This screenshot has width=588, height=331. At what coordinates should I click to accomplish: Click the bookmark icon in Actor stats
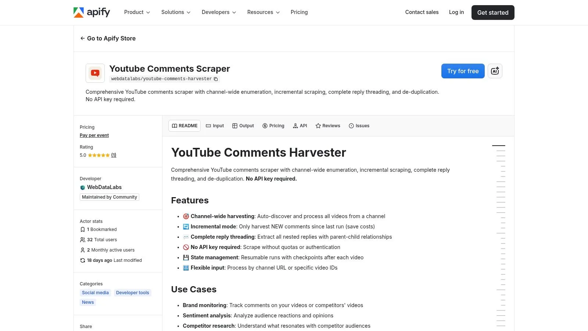[x=83, y=229]
